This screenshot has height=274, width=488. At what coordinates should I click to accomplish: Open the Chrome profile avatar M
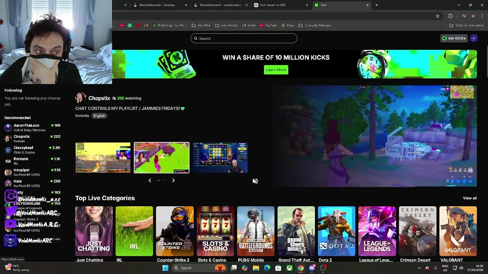(x=473, y=16)
